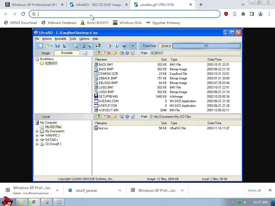Click Rename icon in Image pane toolbar
The width and height of the screenshot is (275, 206).
(114, 53)
